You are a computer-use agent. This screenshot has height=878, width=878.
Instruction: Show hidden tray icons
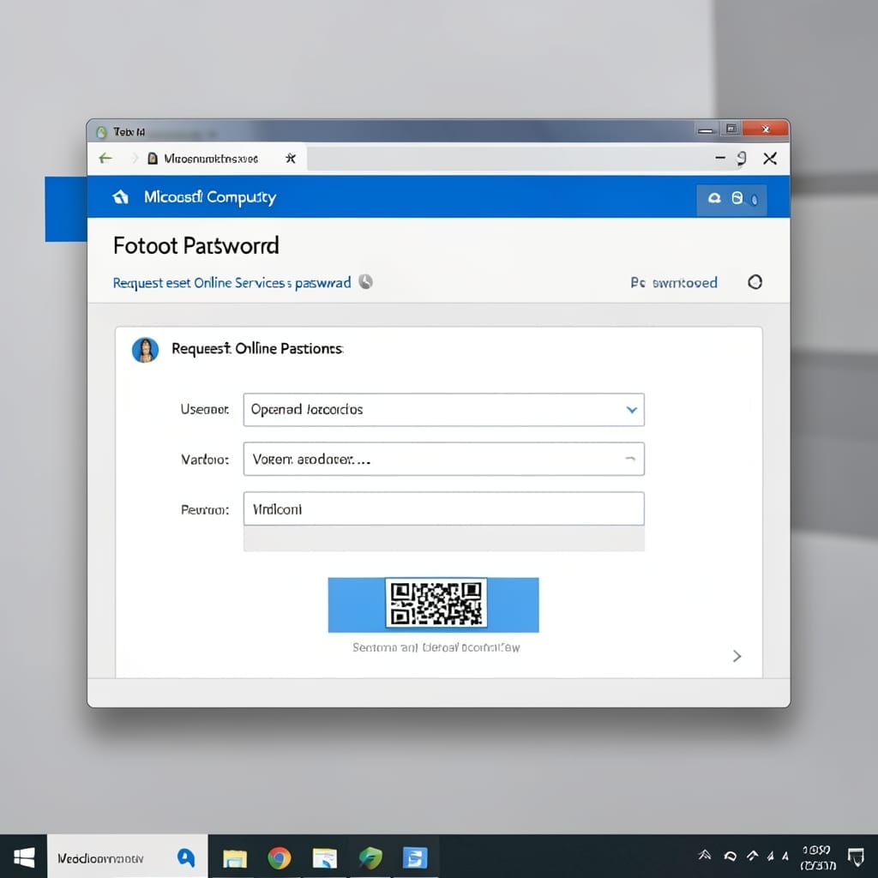[x=705, y=855]
